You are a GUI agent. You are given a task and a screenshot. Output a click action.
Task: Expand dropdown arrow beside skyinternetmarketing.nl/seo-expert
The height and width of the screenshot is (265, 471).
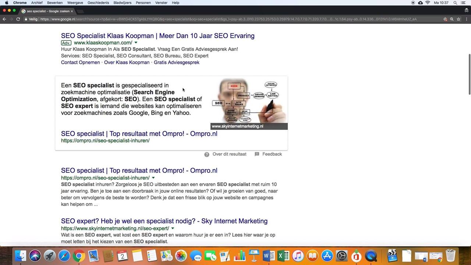click(x=173, y=229)
